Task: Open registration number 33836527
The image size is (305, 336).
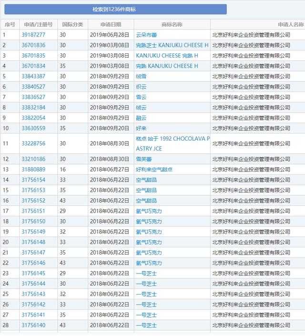Action: click(33, 97)
